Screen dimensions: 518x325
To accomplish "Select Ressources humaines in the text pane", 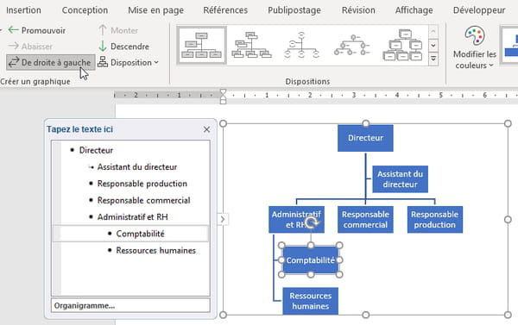I will click(155, 251).
